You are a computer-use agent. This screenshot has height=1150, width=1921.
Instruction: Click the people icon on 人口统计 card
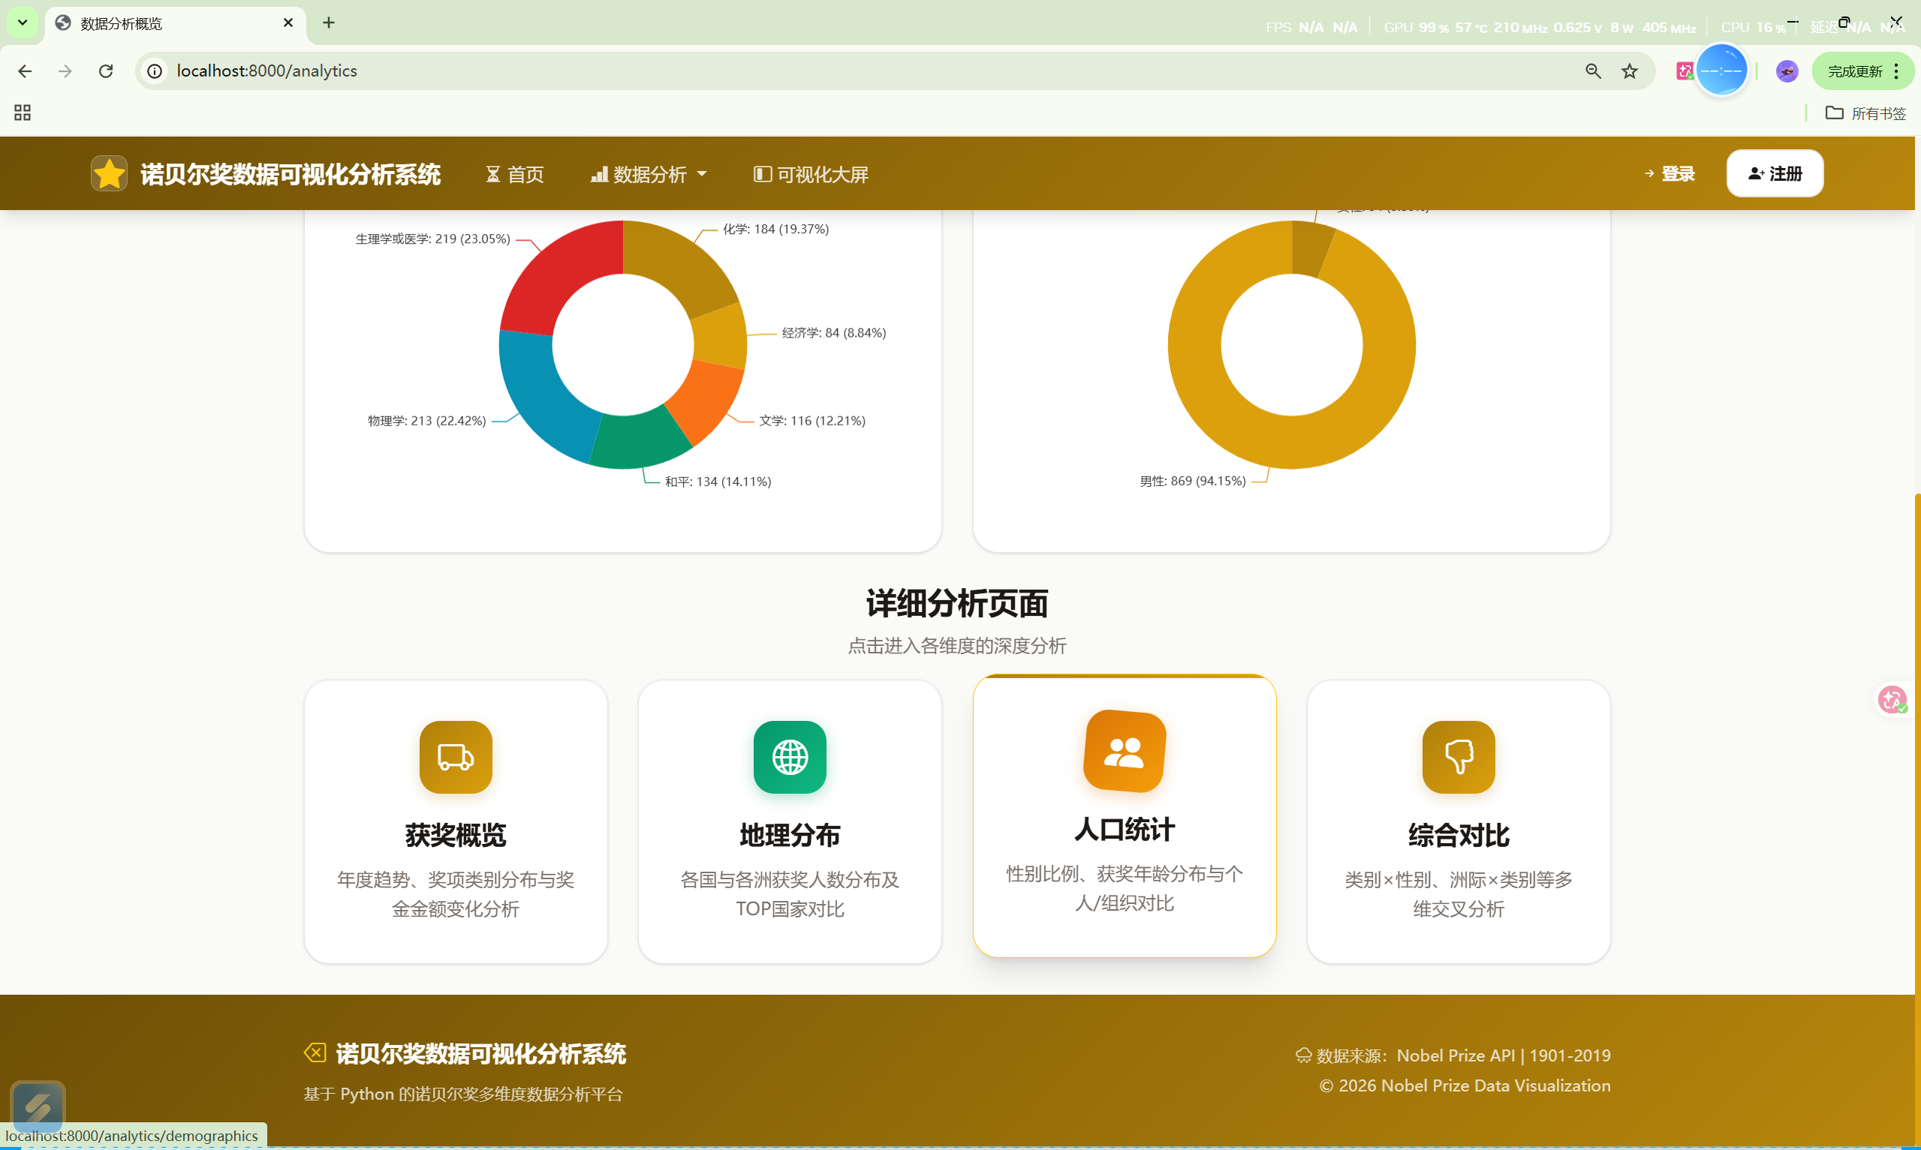1124,751
